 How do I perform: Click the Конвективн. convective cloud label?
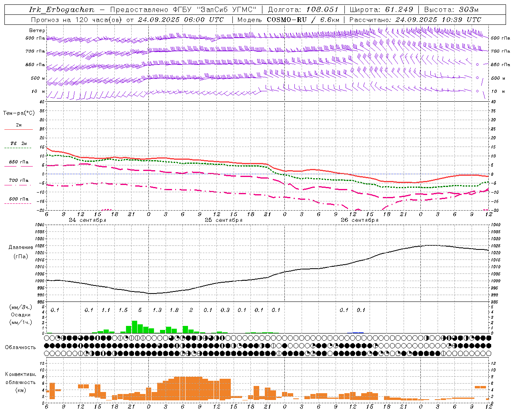[x=20, y=374]
